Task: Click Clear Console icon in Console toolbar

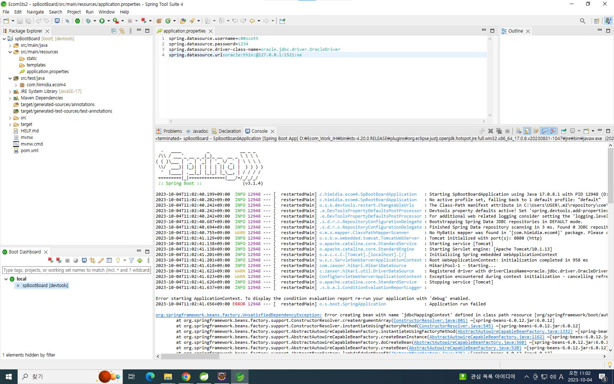Action: (519, 131)
